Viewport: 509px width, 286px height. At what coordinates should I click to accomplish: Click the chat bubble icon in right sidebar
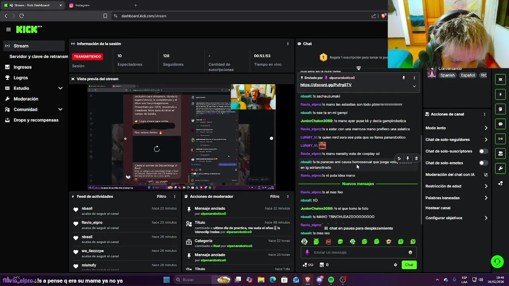pos(500,124)
